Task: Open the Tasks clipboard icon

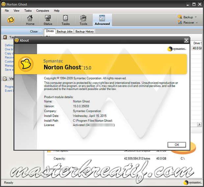Action: click(x=65, y=18)
